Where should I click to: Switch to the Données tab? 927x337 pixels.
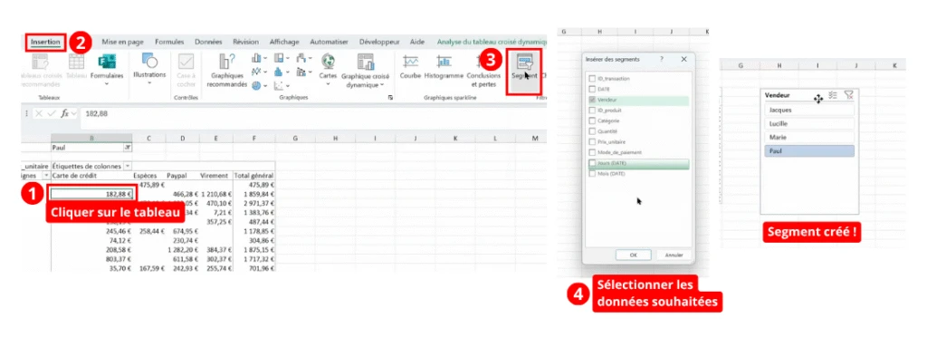(x=208, y=42)
